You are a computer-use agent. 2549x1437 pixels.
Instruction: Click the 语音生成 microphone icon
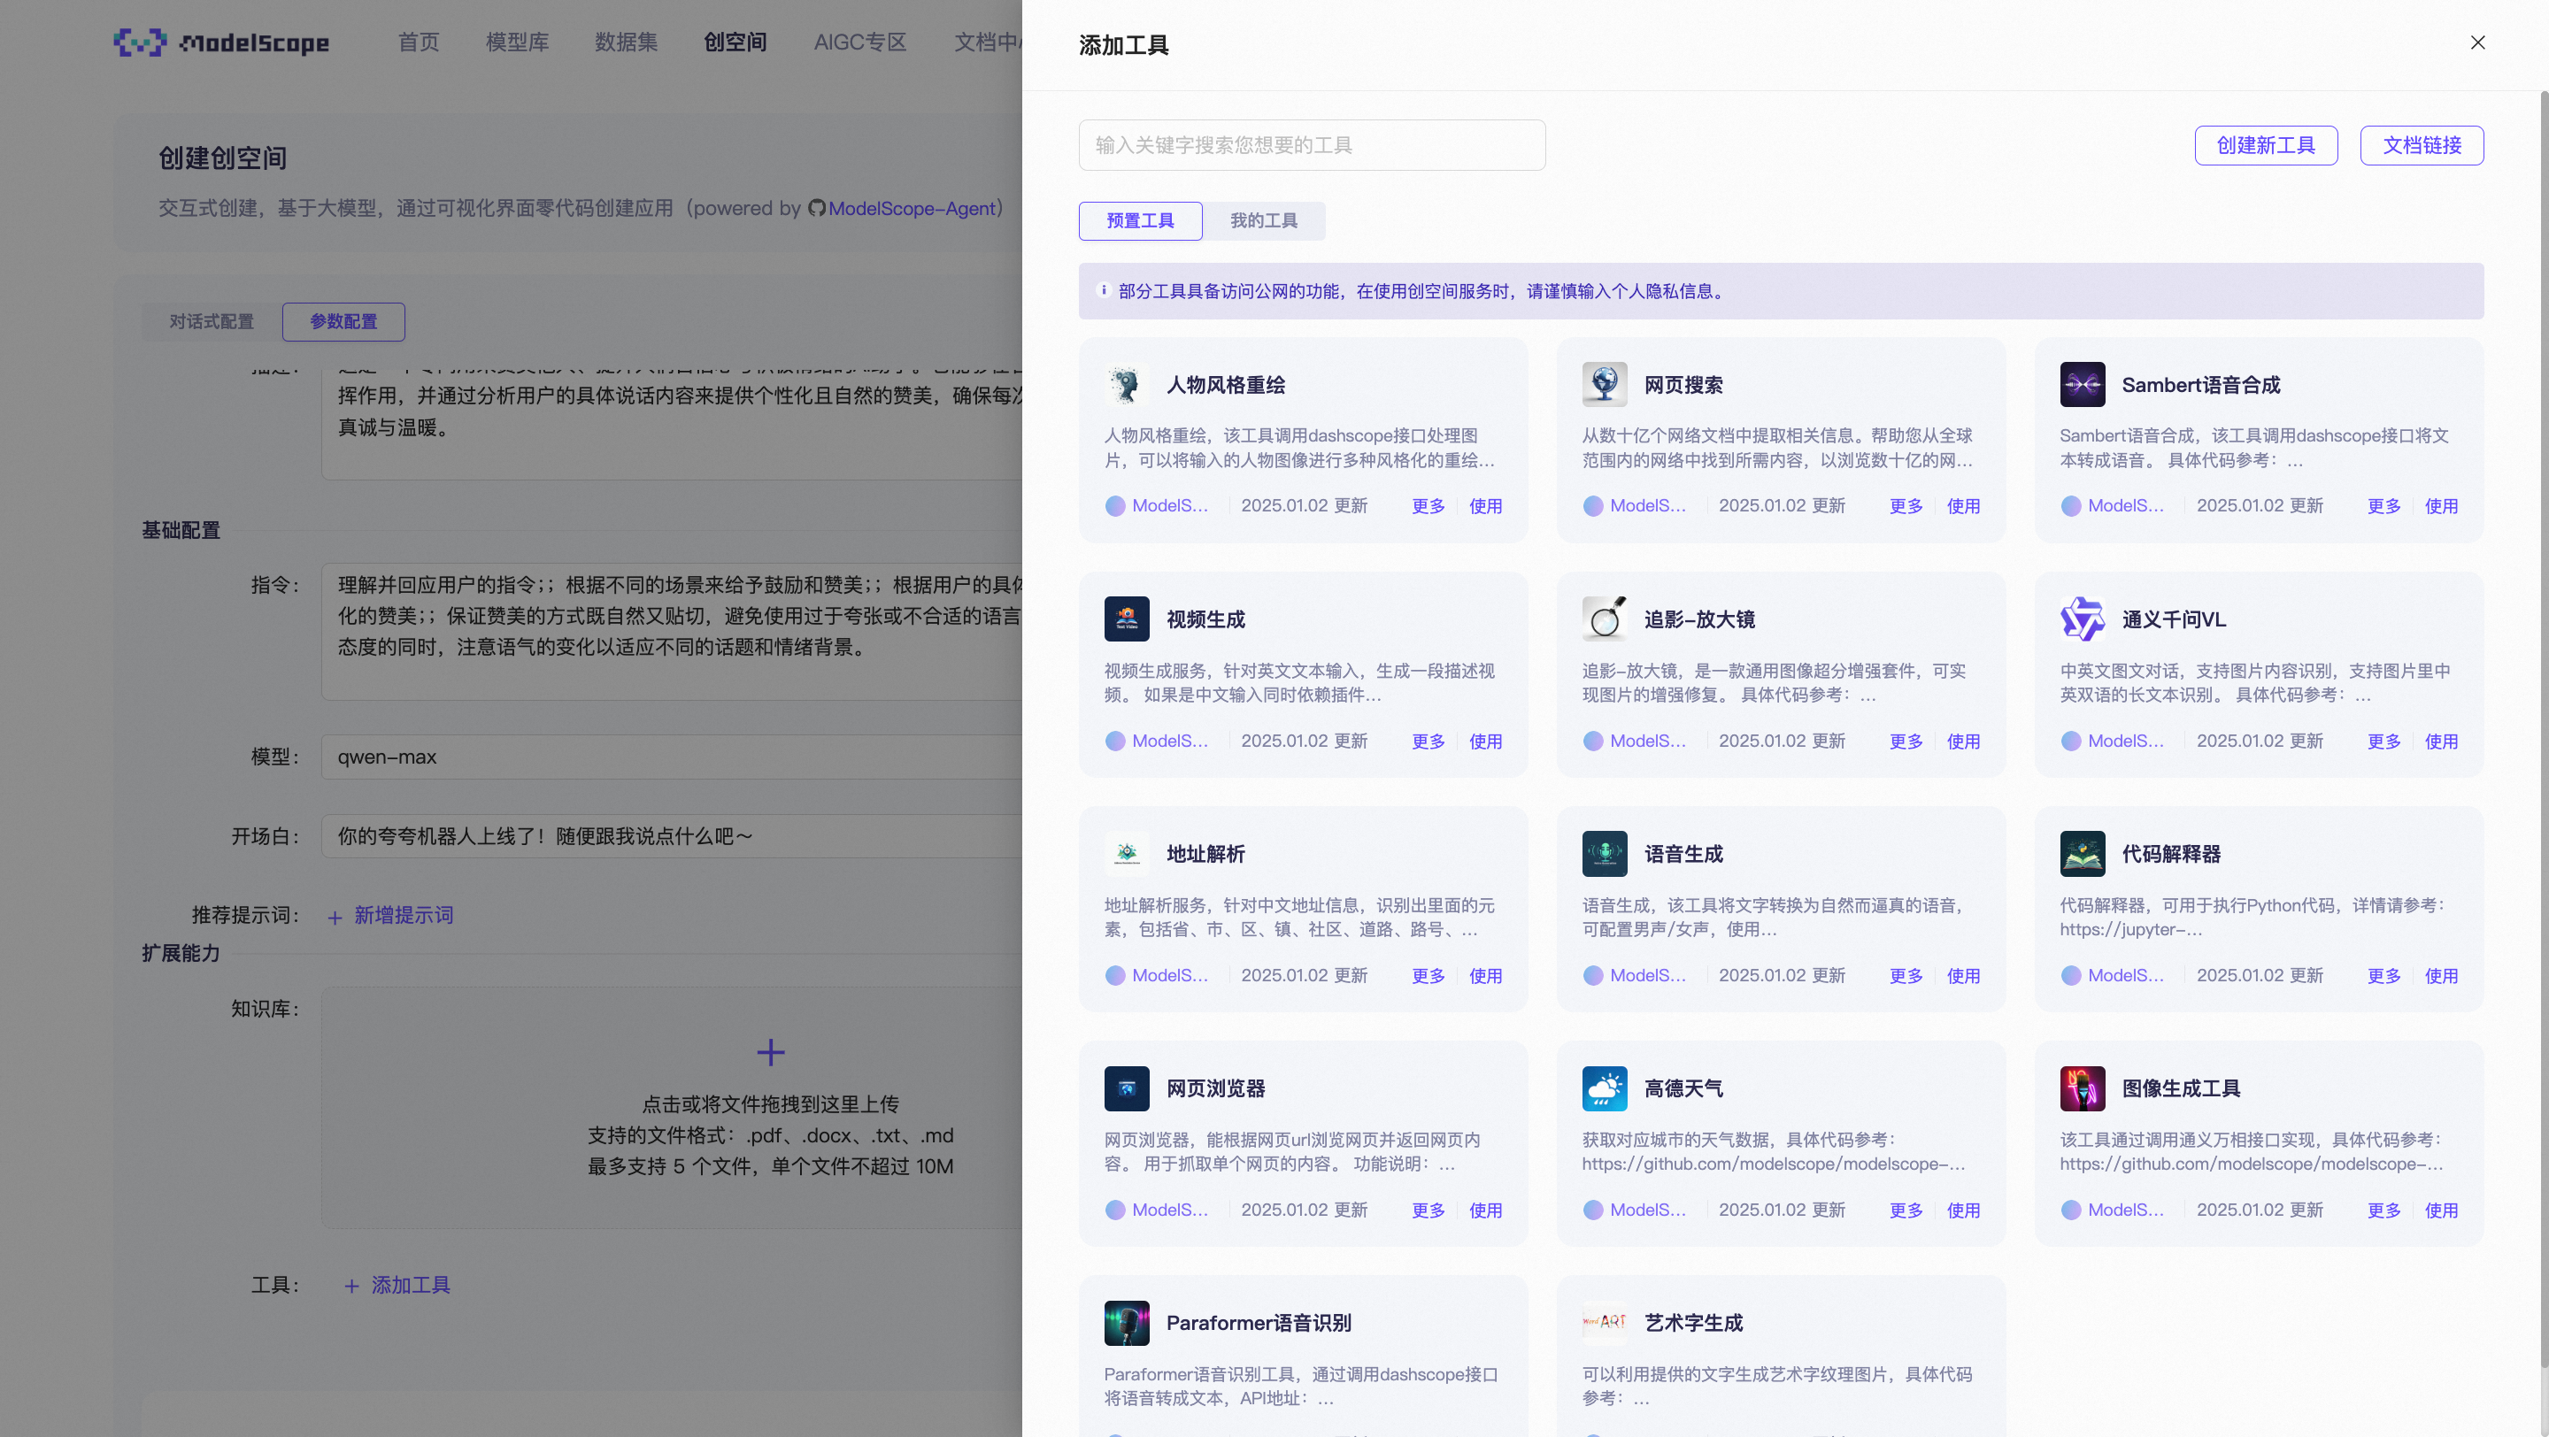[1604, 854]
